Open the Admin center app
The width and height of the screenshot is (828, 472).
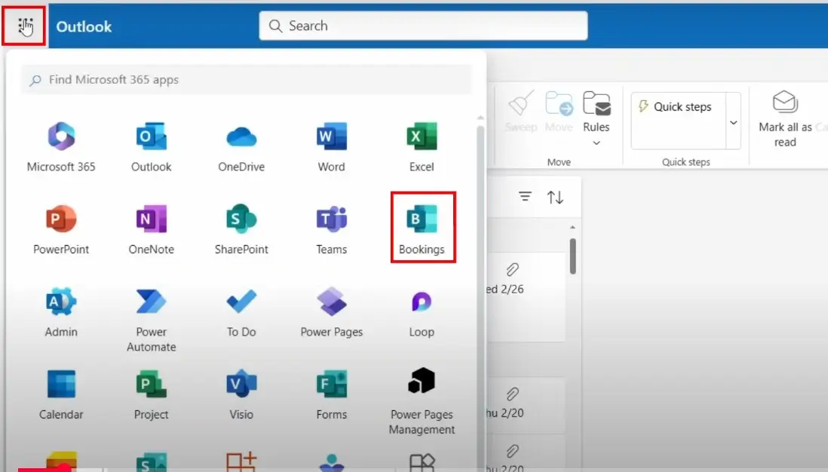61,310
